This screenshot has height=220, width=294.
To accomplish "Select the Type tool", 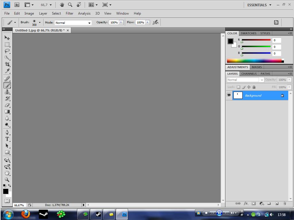I will [x=7, y=139].
